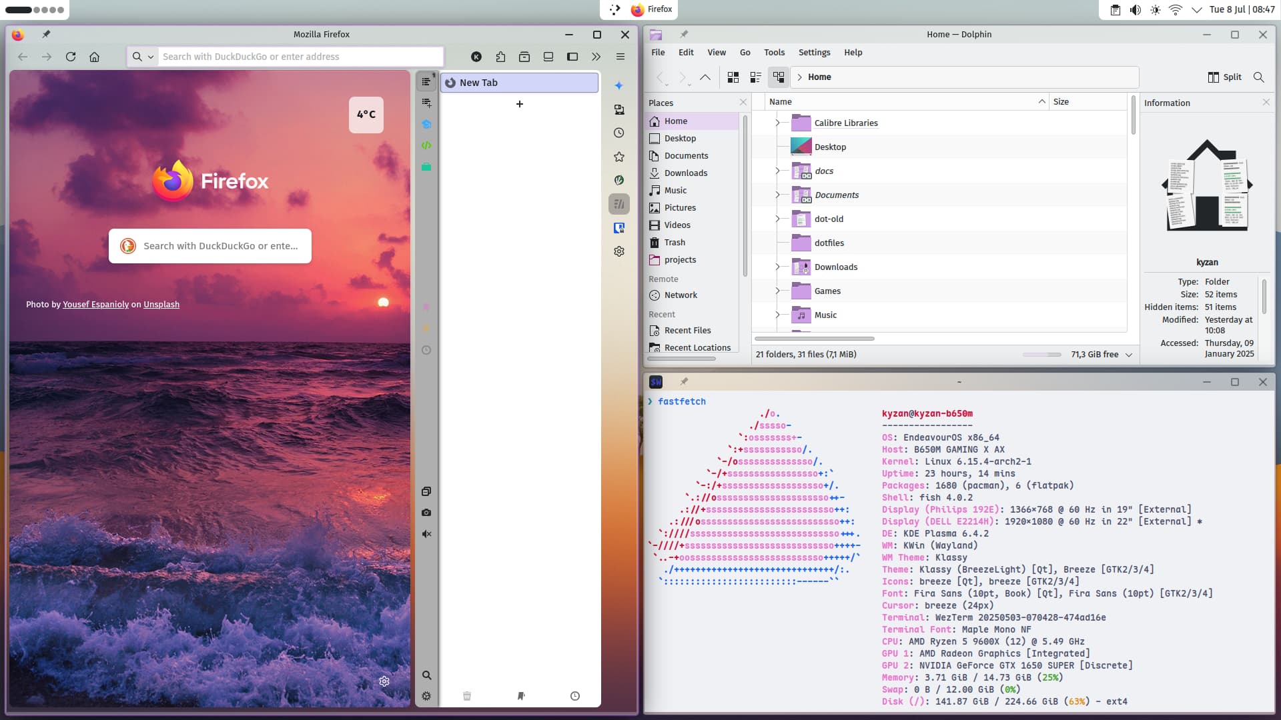Toggle Dolphin Split view
The image size is (1281, 720).
[1224, 77]
